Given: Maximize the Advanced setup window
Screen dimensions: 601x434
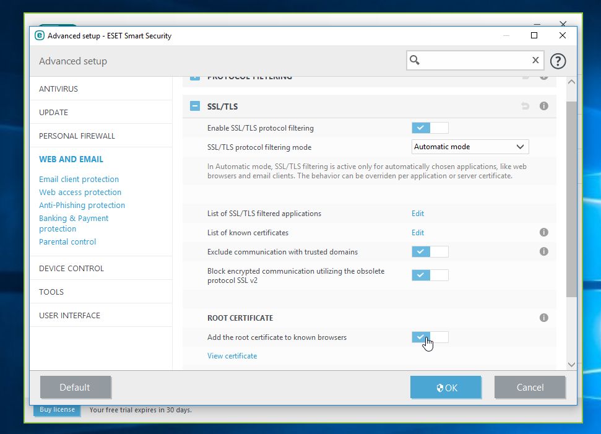Looking at the screenshot, I should (534, 35).
